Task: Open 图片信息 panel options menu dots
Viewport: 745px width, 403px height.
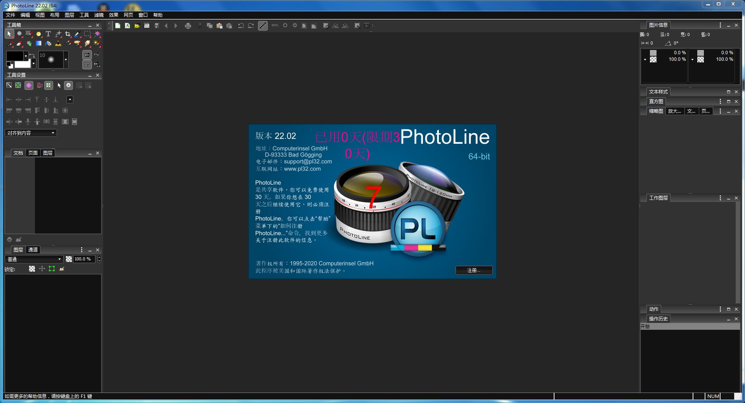Action: point(721,25)
